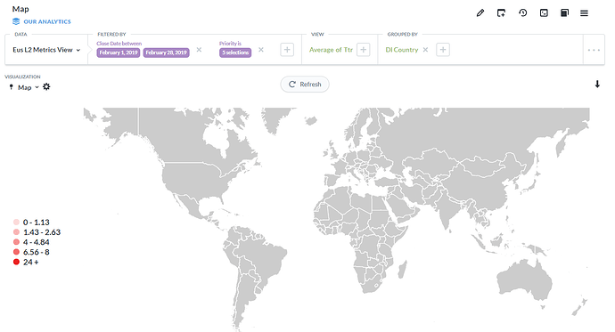Open the hamburger menu icon

tap(584, 13)
